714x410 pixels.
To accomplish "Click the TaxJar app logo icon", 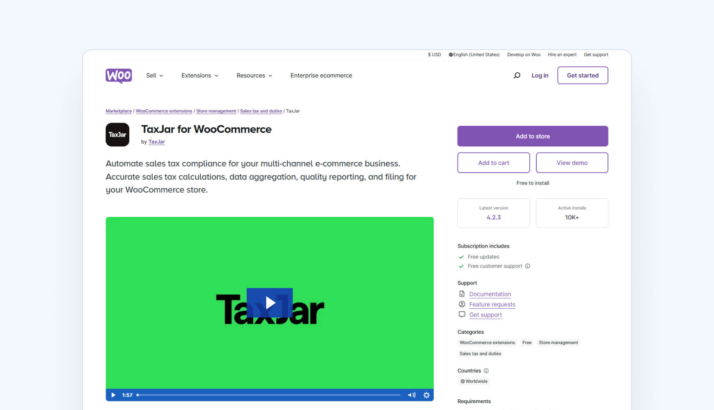I will [117, 134].
